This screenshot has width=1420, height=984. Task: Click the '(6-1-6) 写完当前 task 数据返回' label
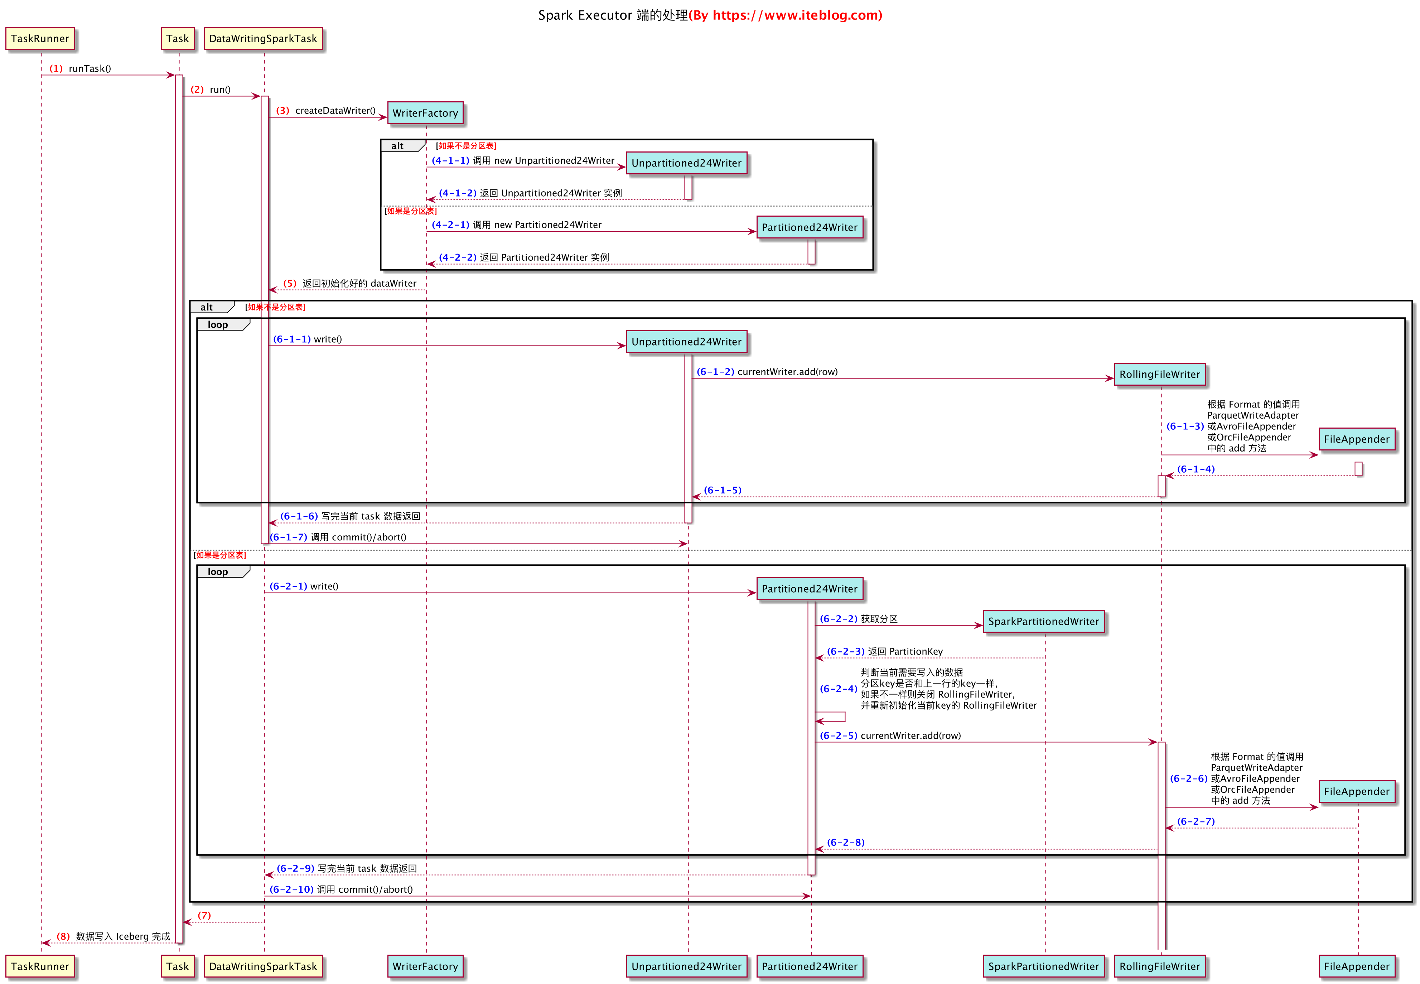tap(350, 516)
